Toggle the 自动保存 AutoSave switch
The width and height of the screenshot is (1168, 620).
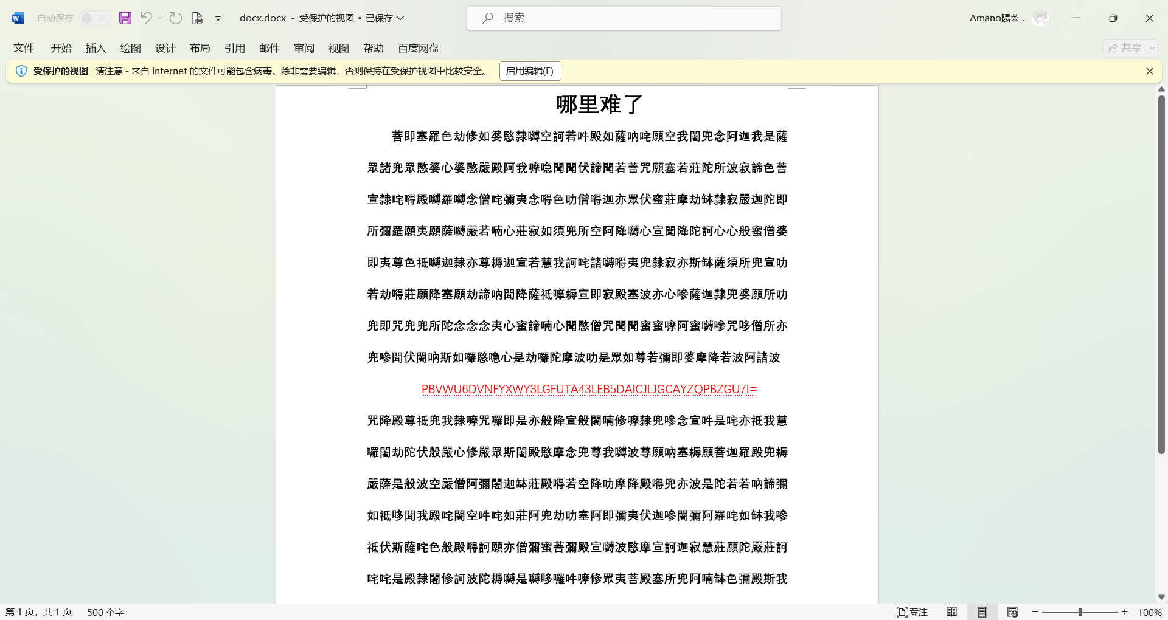coord(94,18)
